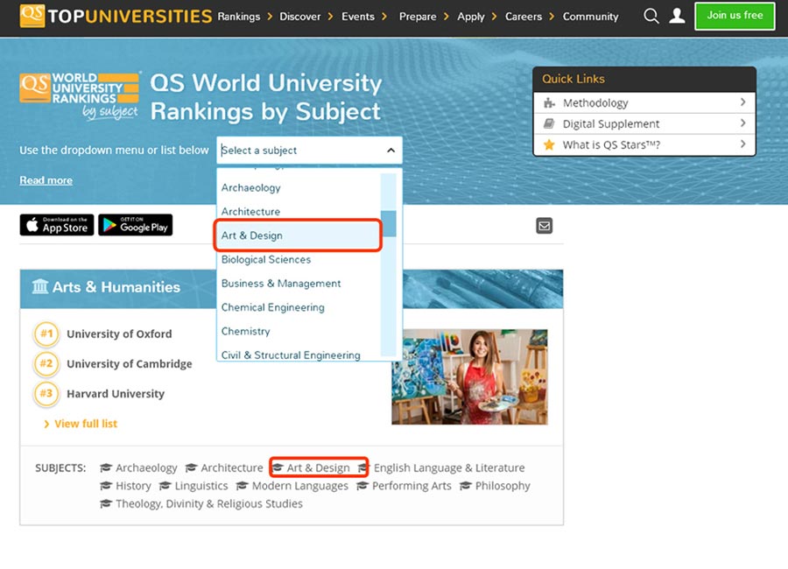Image resolution: width=788 pixels, height=569 pixels.
Task: Click graduation cap icon beside Performing Arts
Action: 362,486
